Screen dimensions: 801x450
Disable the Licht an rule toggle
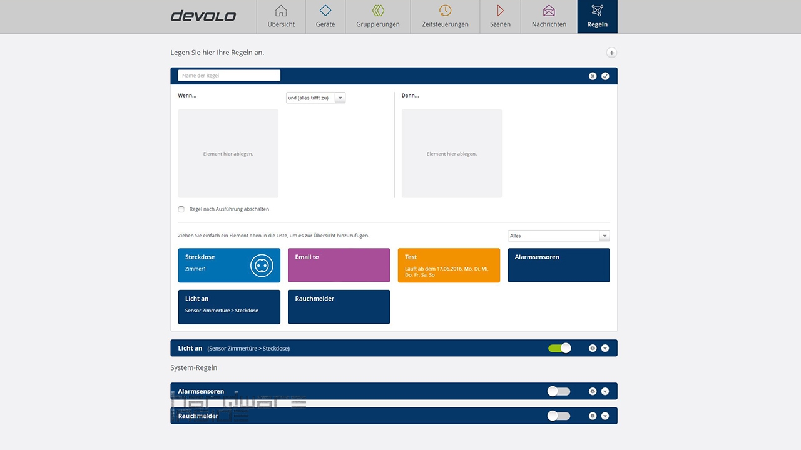pyautogui.click(x=559, y=348)
